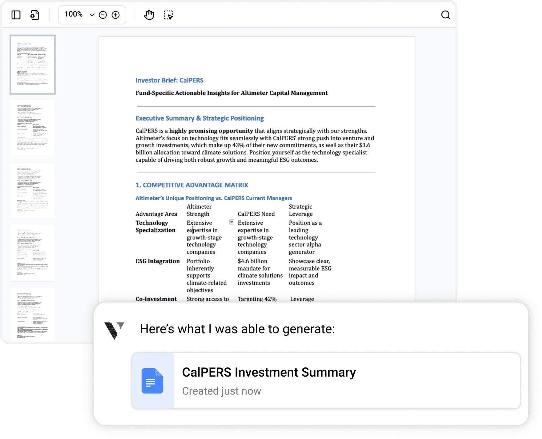542x439 pixels.
Task: Click "Created just now" label
Action: pos(222,391)
